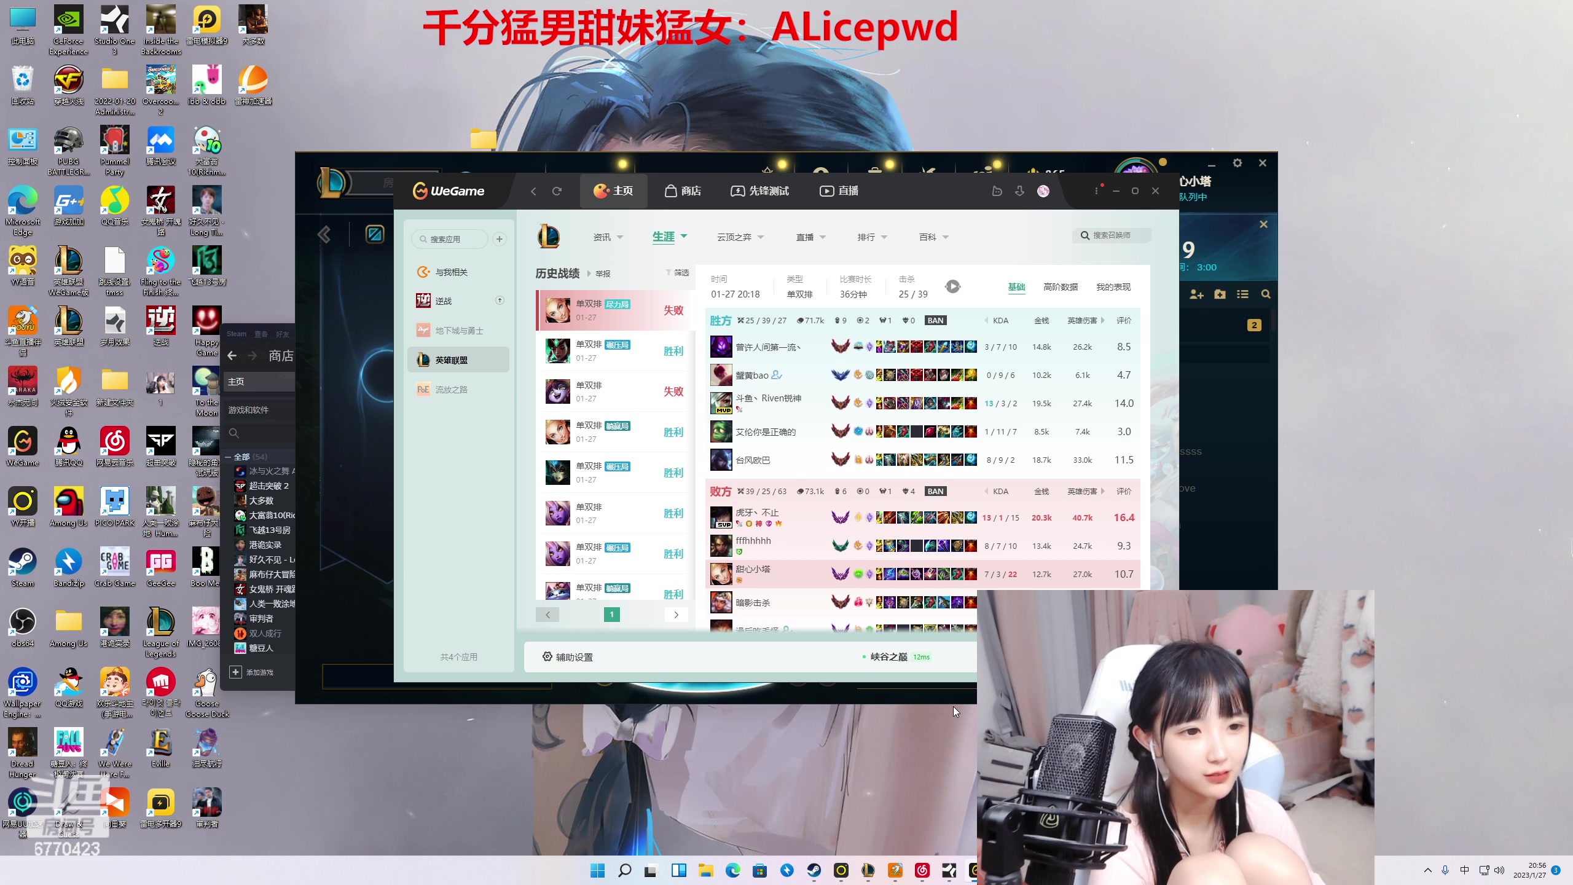The width and height of the screenshot is (1573, 885).
Task: Open the WeGame 商店 (Store) section
Action: coord(684,191)
